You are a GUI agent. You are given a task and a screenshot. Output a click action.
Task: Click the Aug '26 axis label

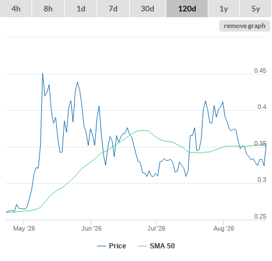pos(224,228)
